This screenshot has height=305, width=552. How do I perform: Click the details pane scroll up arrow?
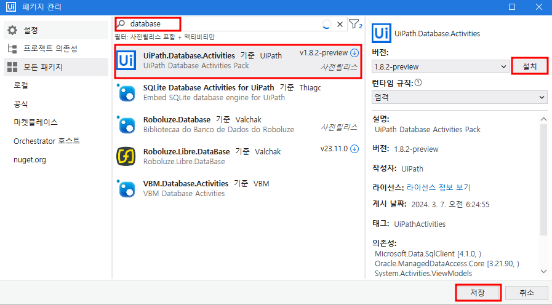click(543, 119)
